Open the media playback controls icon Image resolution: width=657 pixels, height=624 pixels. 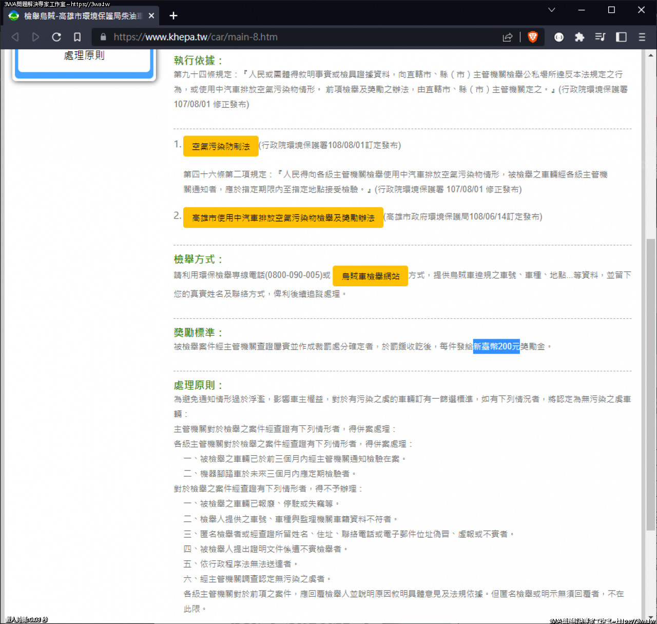click(600, 37)
